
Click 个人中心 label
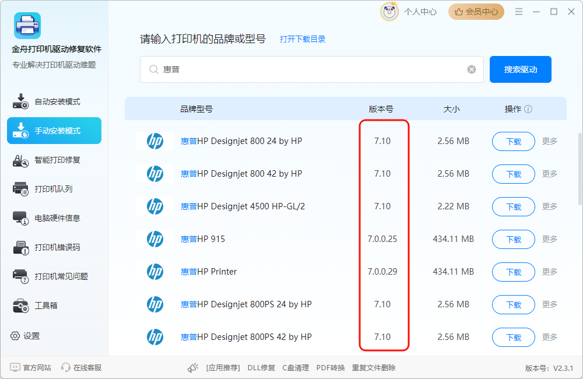click(x=420, y=12)
